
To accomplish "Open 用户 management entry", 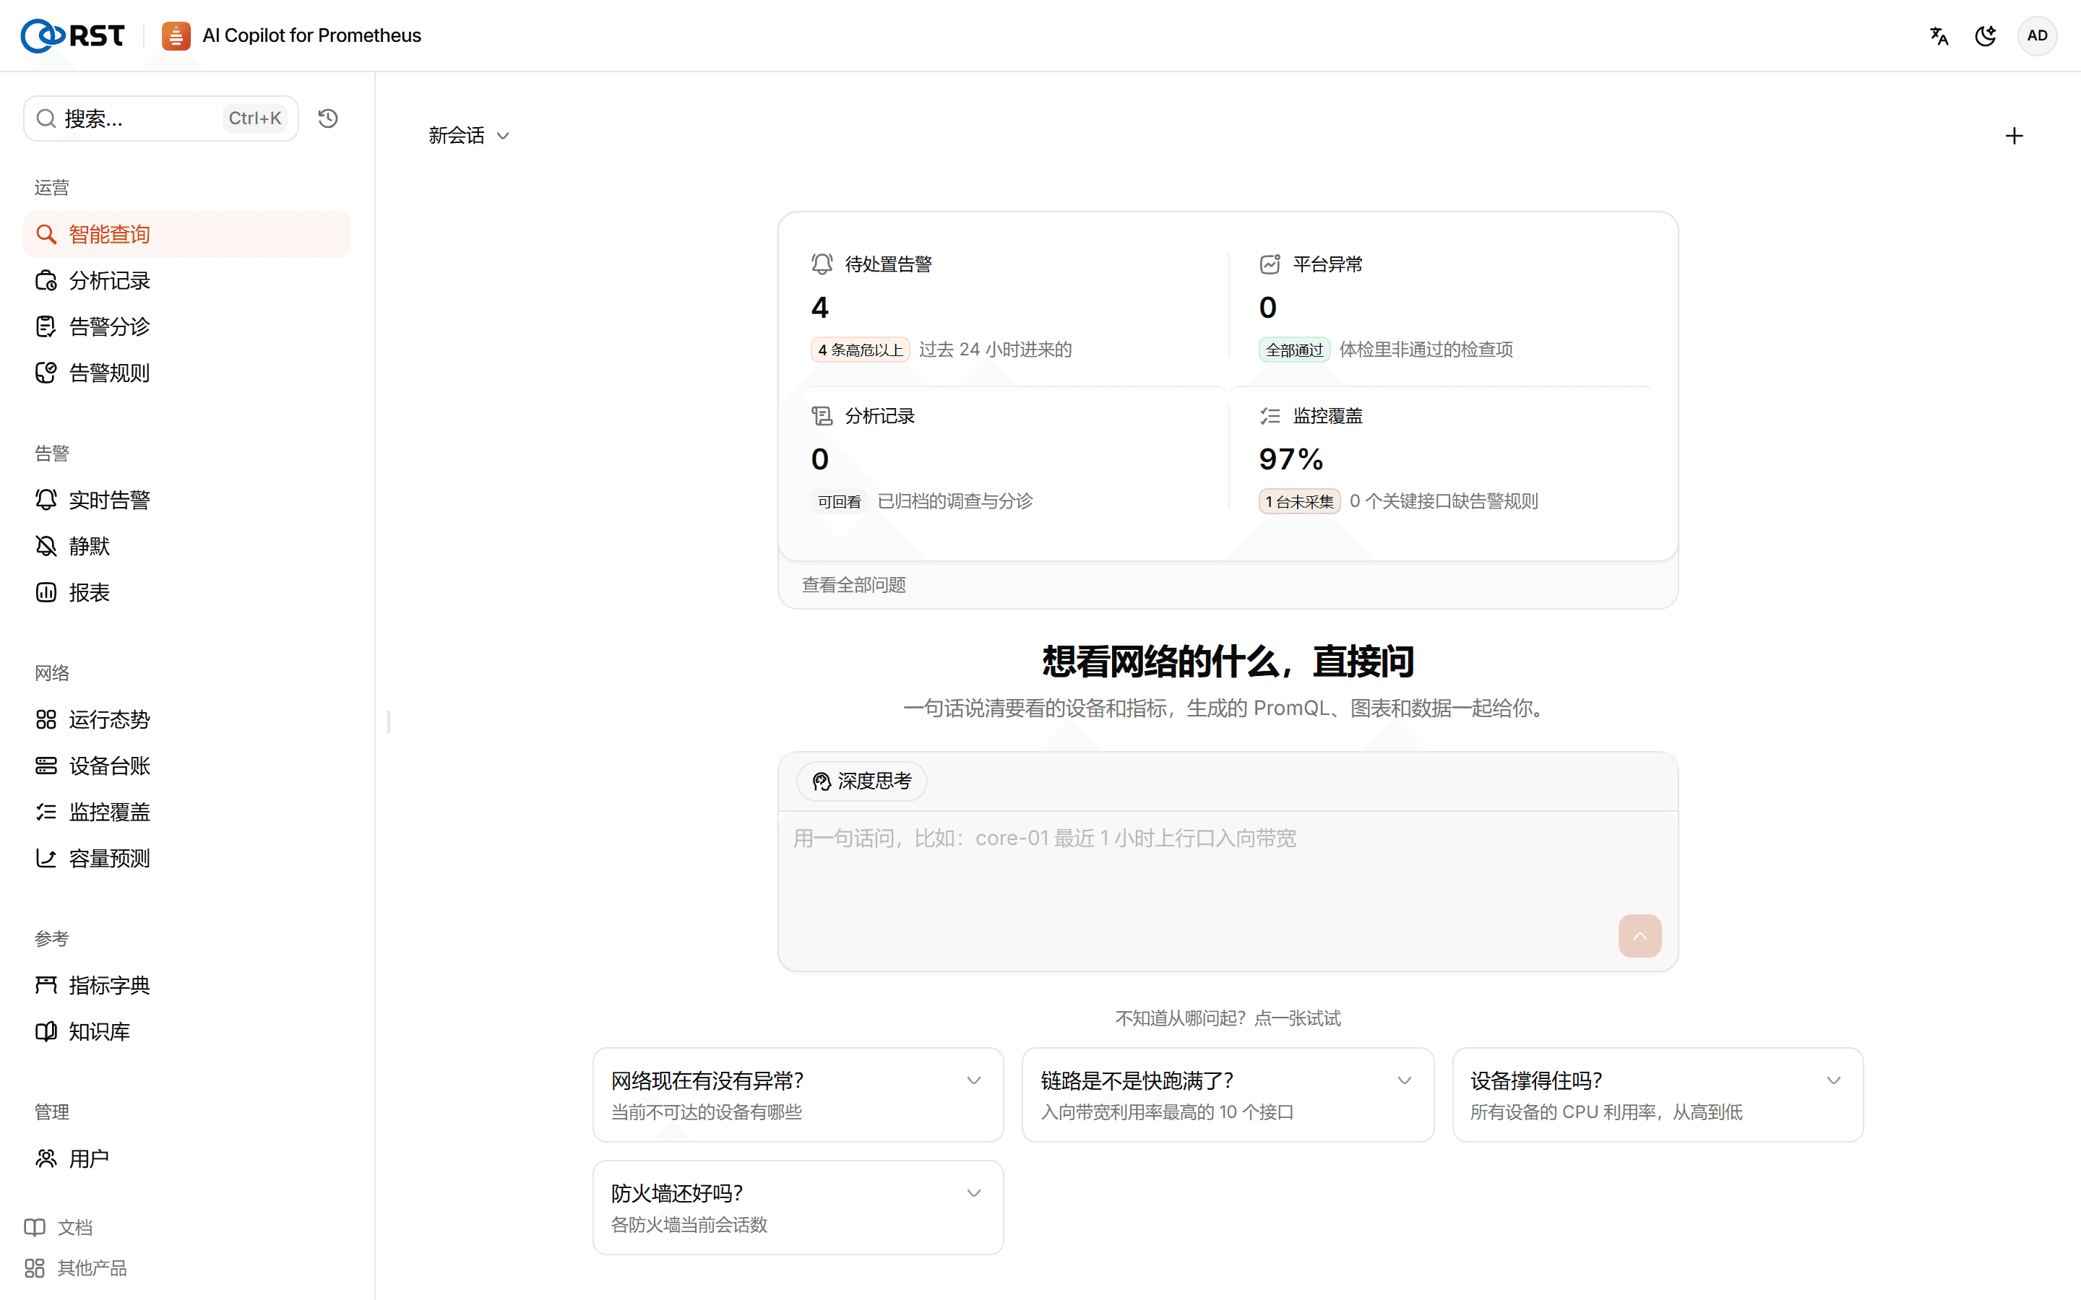I will [x=186, y=1159].
